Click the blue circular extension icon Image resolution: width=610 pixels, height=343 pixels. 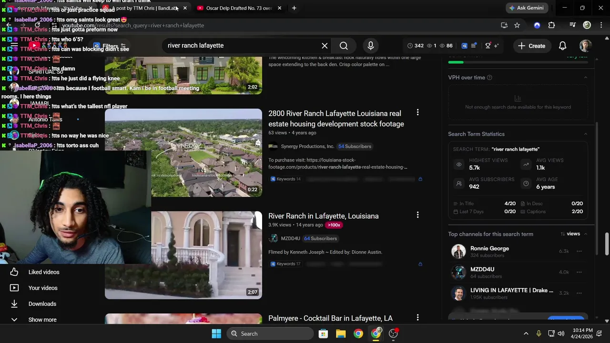(x=537, y=25)
